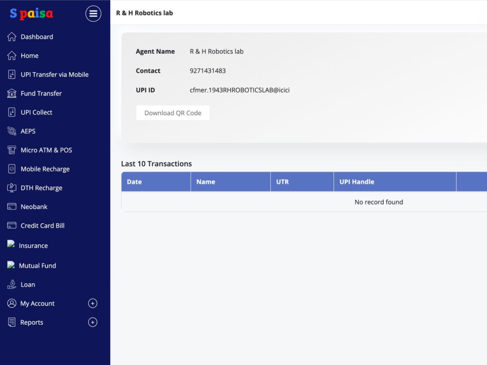Image resolution: width=487 pixels, height=365 pixels.
Task: Click the UPI Handle column header
Action: tap(395, 182)
